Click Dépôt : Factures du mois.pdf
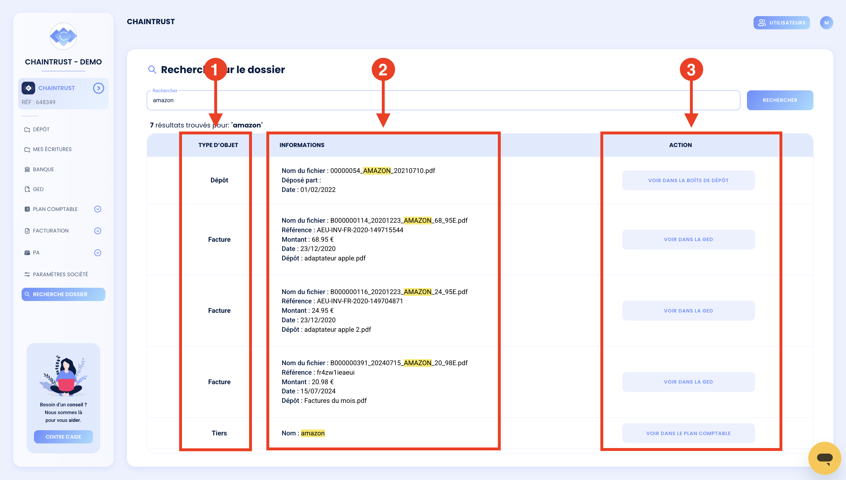The height and width of the screenshot is (480, 846). (324, 401)
